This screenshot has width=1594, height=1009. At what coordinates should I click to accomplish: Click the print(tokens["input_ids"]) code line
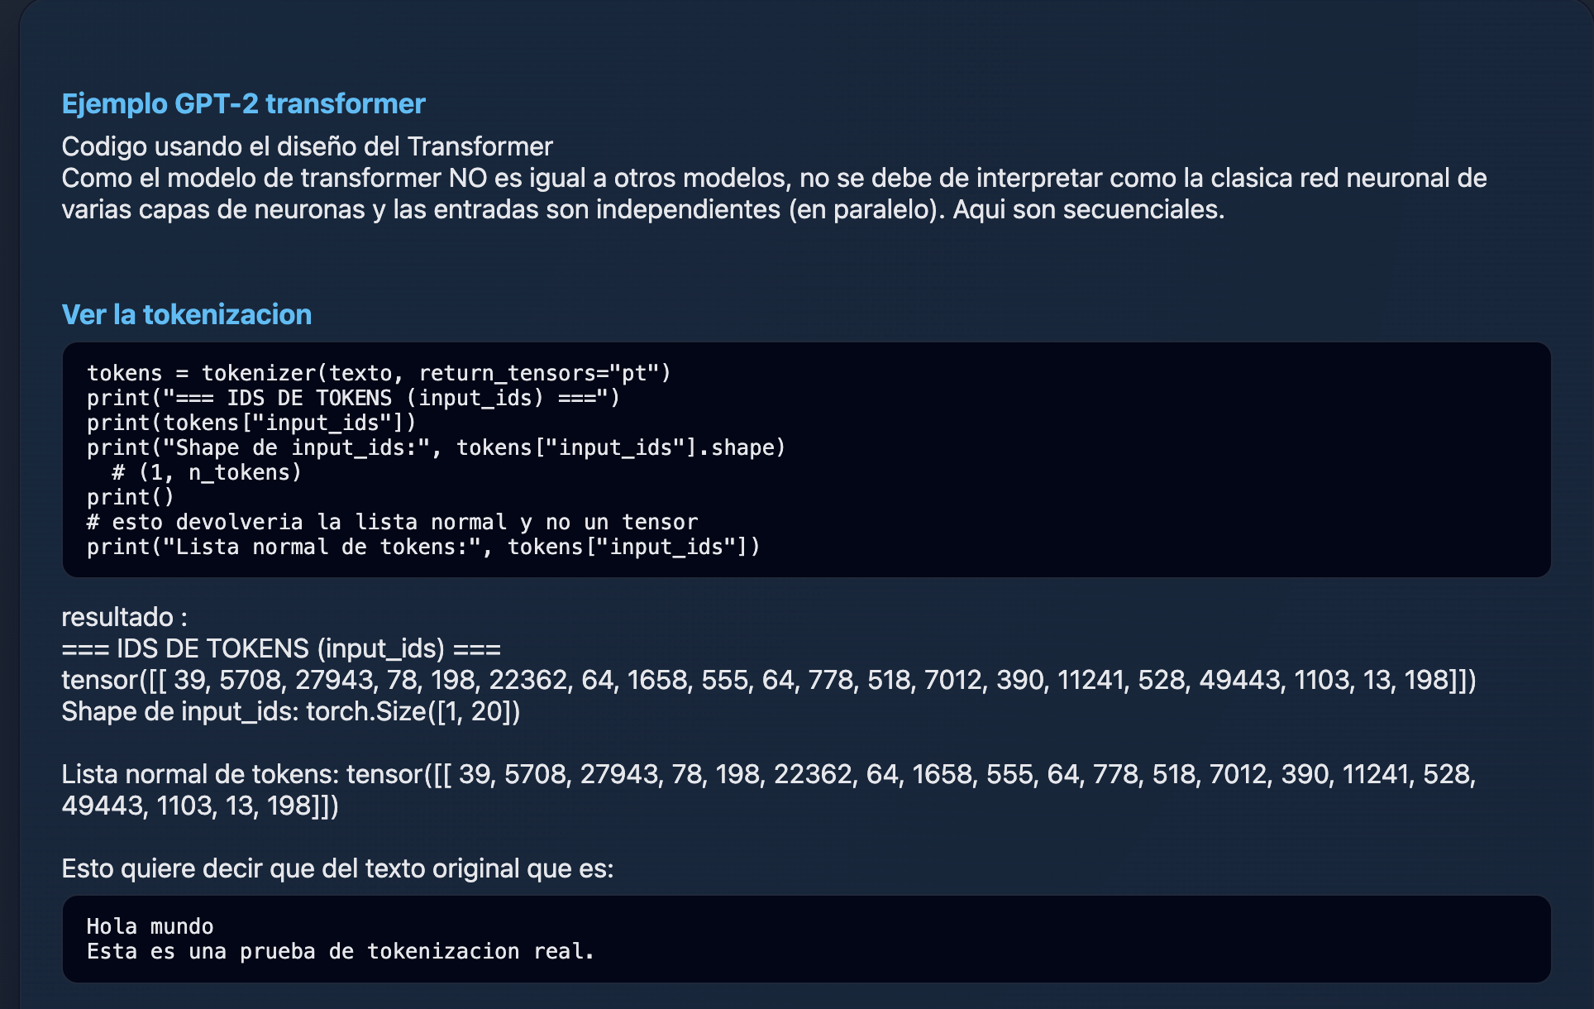click(251, 423)
